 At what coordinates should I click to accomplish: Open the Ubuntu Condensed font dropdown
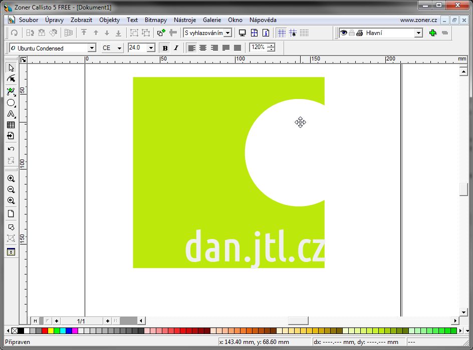pyautogui.click(x=92, y=48)
